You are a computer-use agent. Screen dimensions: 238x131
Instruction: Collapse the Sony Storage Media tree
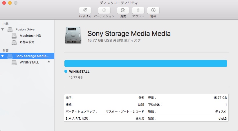click(x=3, y=56)
